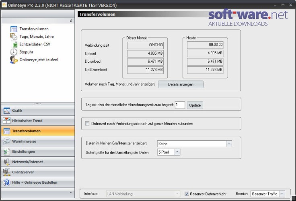Screen dimensions: 296x201
Task: Click Onlineeye jetzt kaufen! entry
Action: [39, 60]
